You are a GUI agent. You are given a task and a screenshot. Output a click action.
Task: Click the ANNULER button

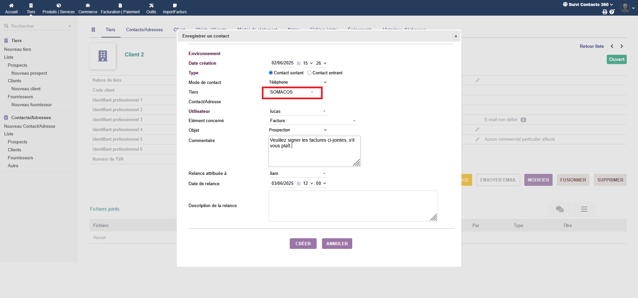pos(337,244)
